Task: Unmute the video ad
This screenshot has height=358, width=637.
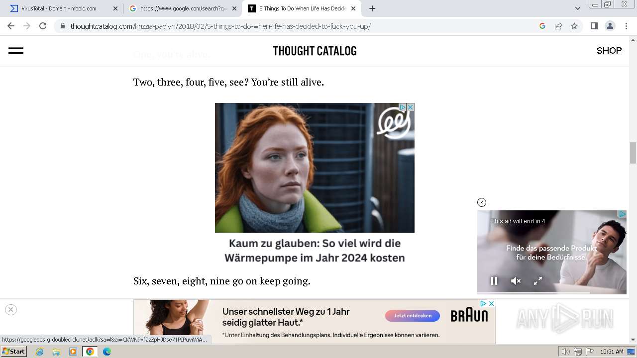Action: 516,281
